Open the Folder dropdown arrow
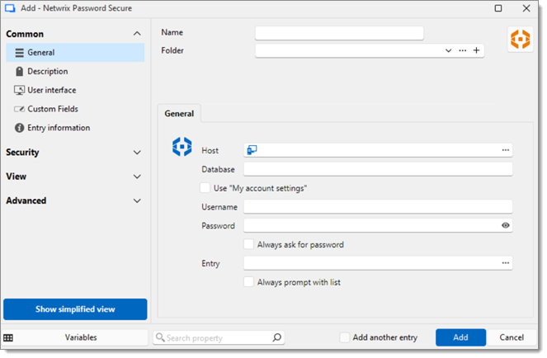Screen dimensions: 547x358 tap(448, 50)
